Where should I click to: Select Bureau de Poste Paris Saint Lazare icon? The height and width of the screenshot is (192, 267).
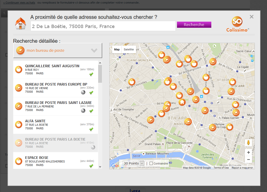19,106
